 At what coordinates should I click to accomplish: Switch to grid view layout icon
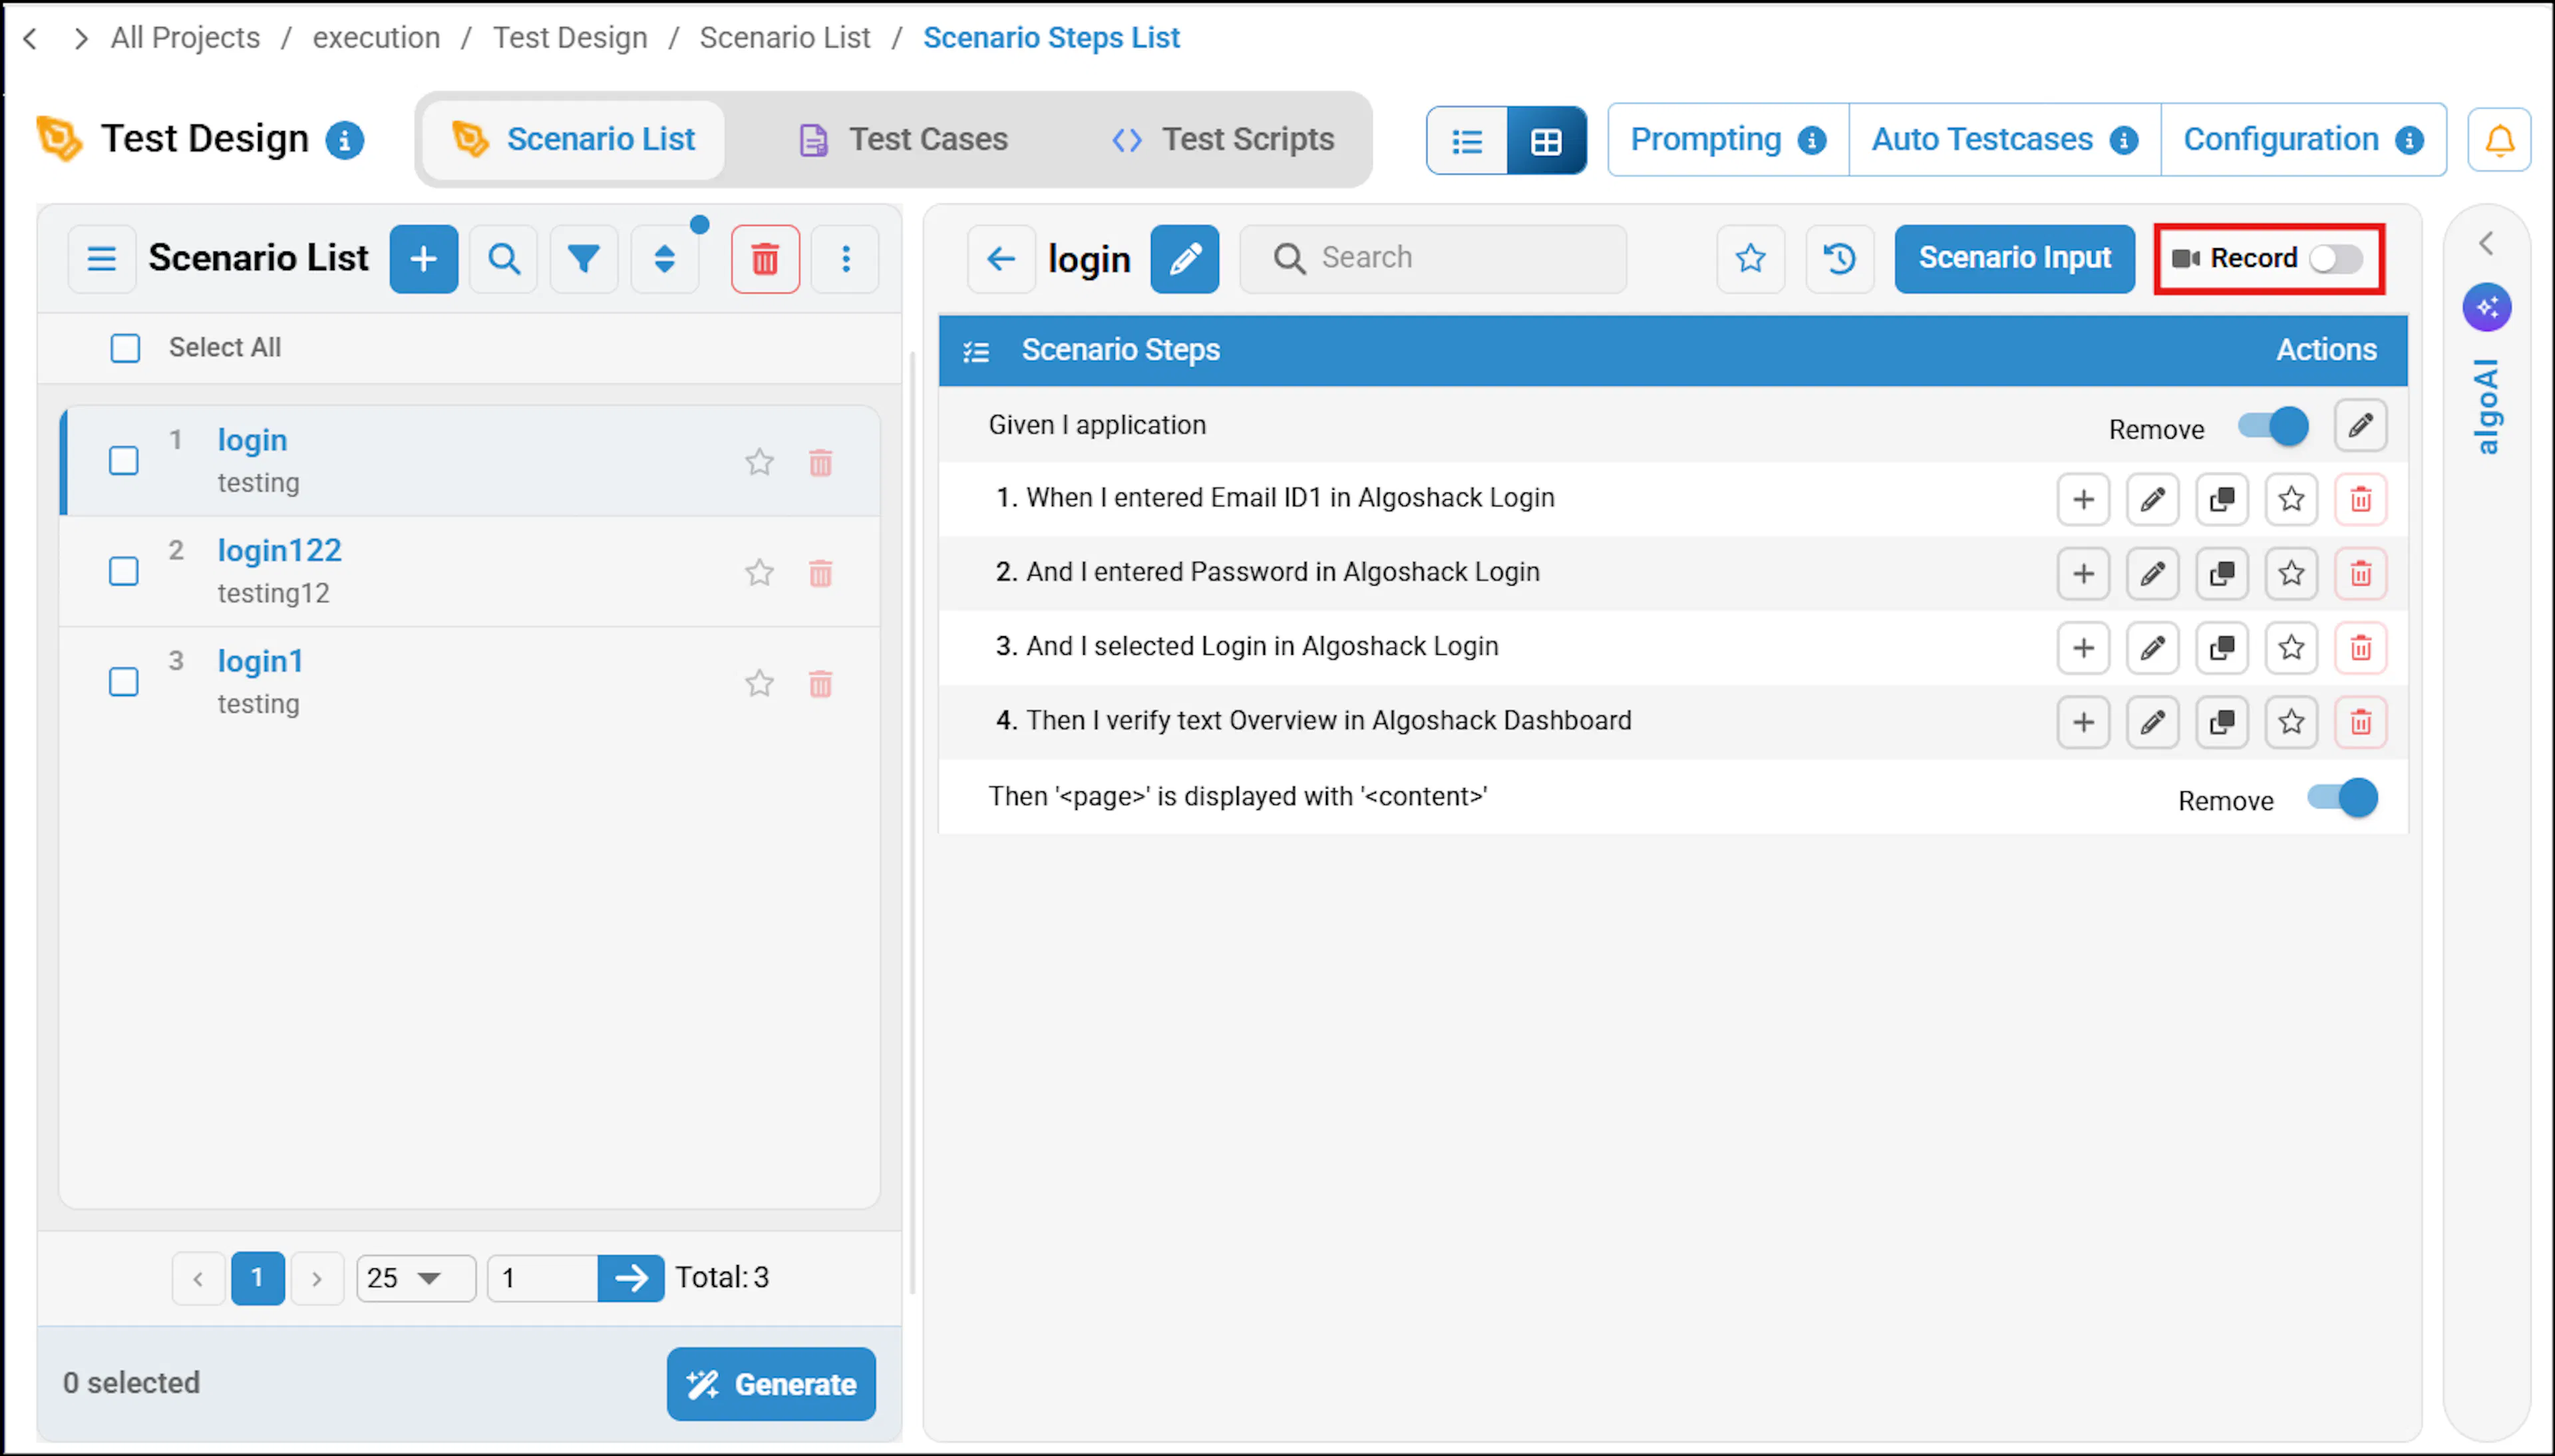tap(1546, 141)
